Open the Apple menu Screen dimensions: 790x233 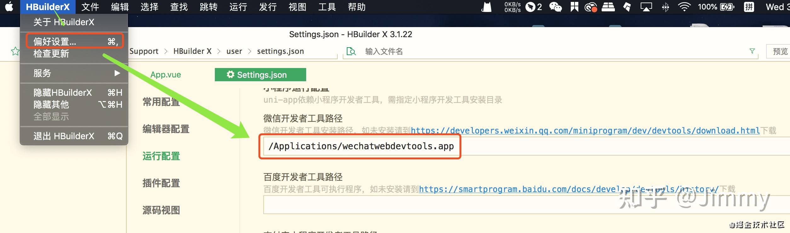9,7
